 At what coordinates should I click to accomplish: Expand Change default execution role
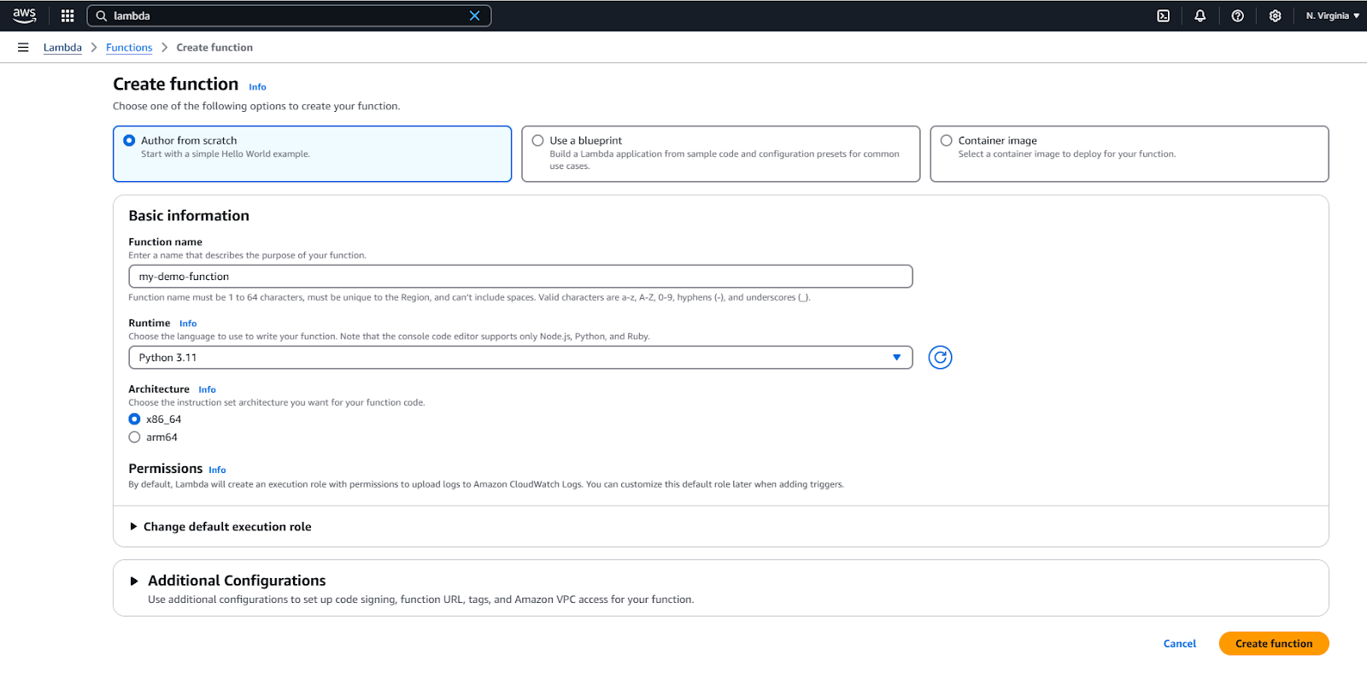tap(220, 527)
